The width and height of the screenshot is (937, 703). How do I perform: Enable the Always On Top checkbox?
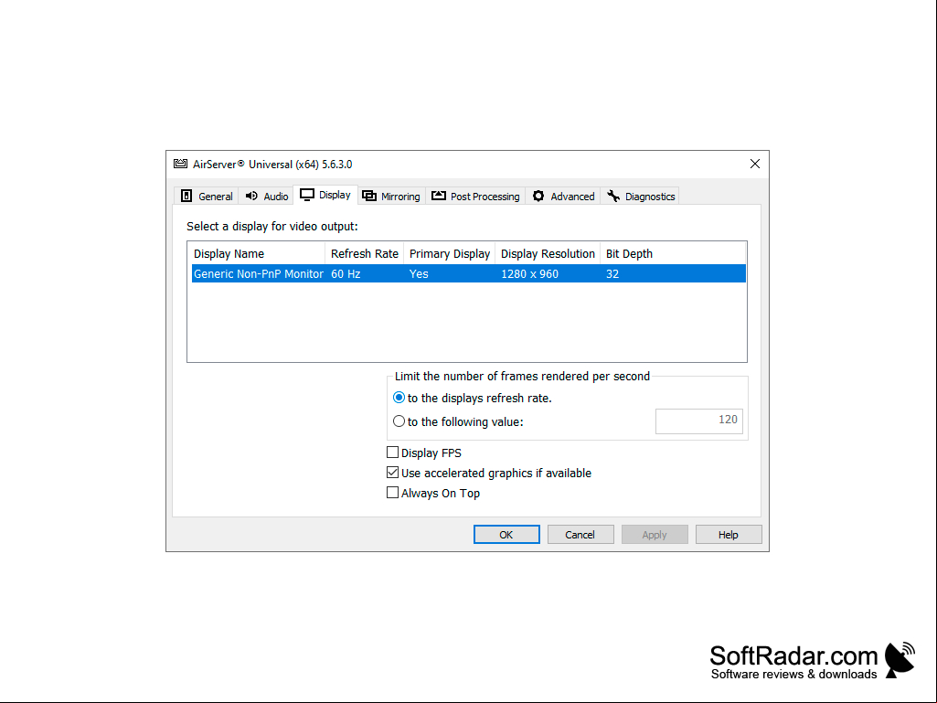pyautogui.click(x=392, y=493)
